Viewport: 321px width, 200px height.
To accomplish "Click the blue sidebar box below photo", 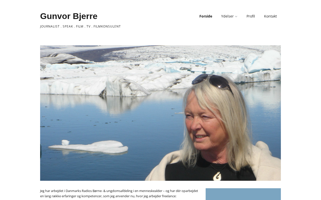I will click(243, 194).
